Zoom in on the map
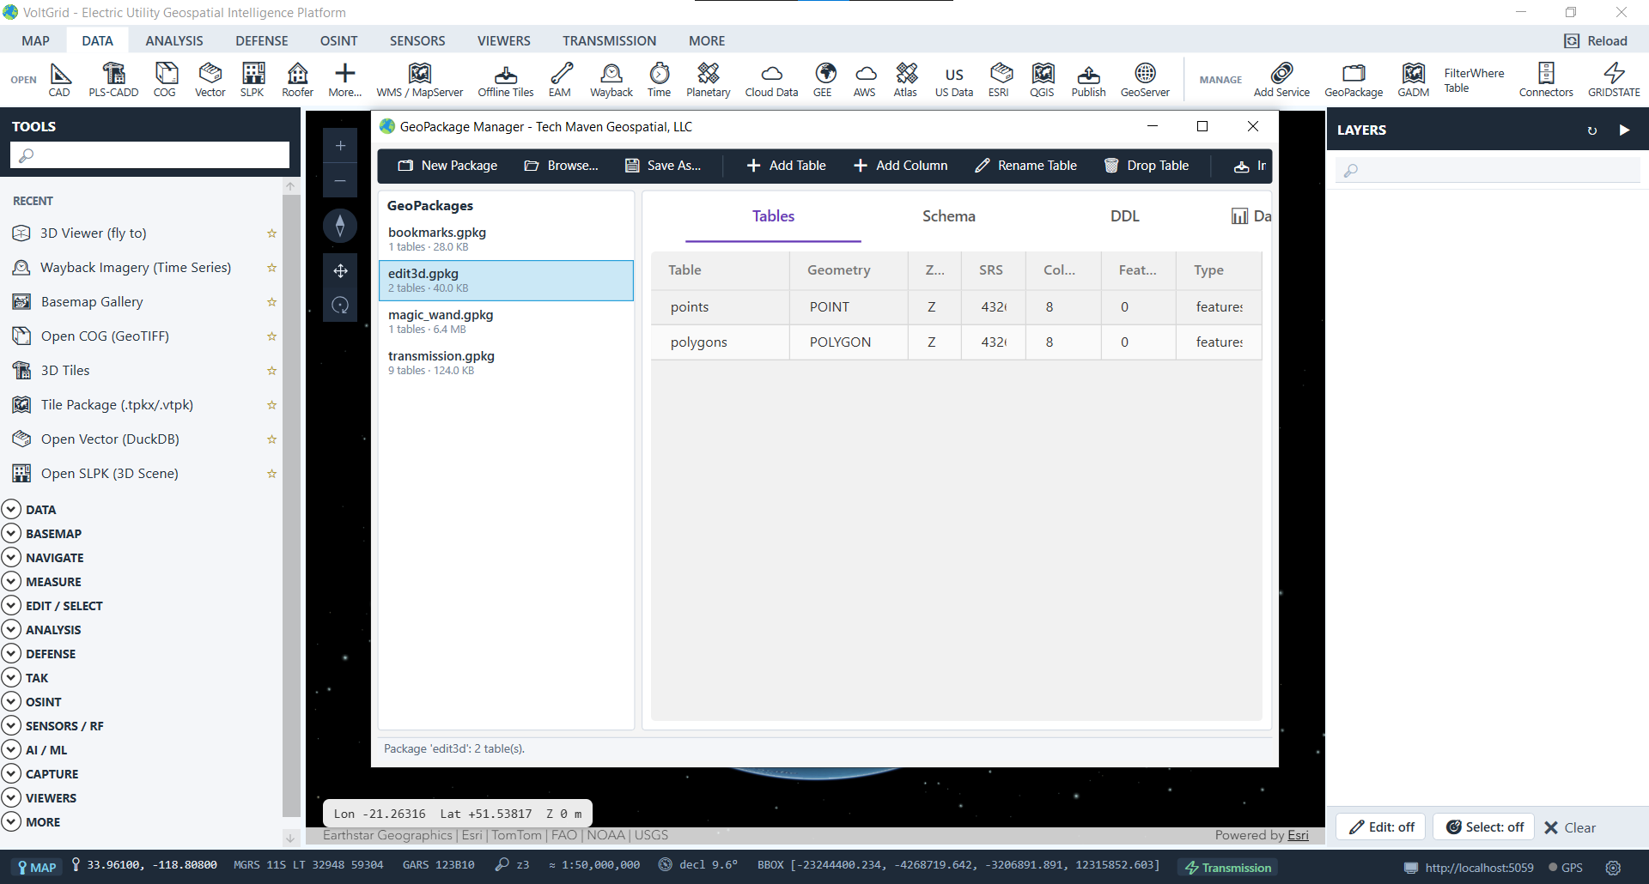This screenshot has width=1649, height=884. 340,146
